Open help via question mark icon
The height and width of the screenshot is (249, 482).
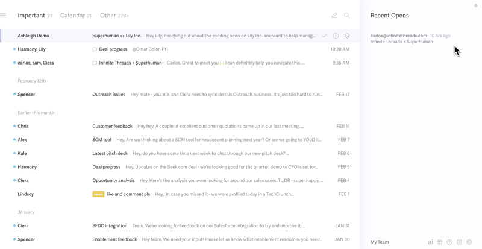coord(449,242)
